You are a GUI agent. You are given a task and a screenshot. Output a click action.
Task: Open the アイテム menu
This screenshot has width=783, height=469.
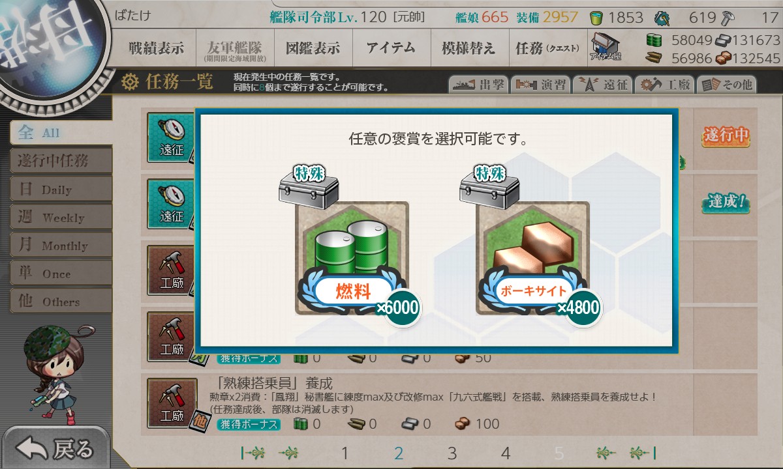pyautogui.click(x=390, y=48)
